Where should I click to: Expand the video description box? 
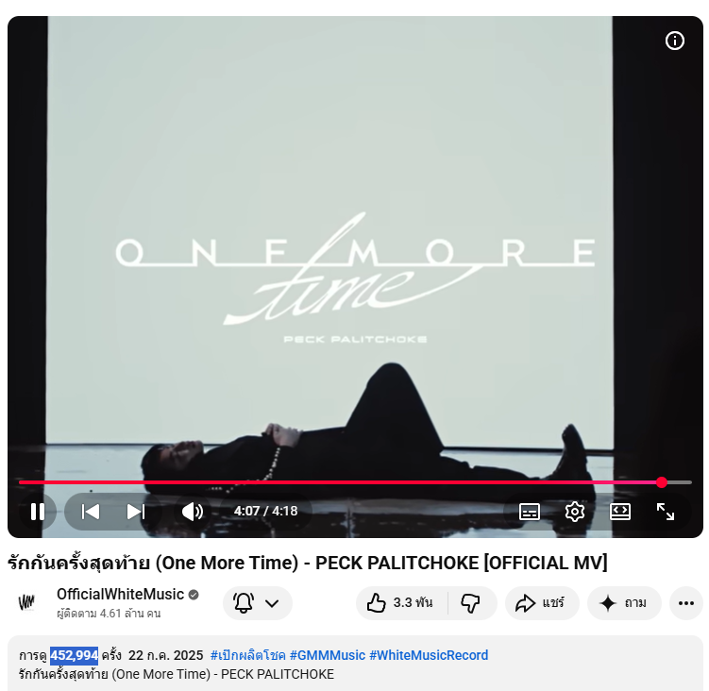(355, 664)
